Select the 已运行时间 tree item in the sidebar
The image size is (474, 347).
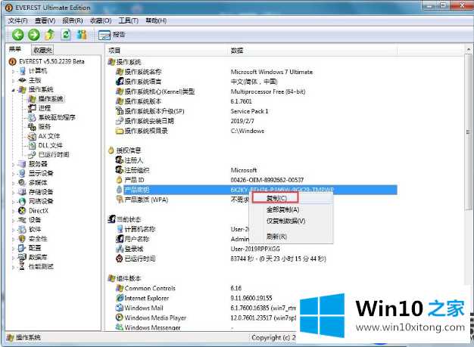54,155
